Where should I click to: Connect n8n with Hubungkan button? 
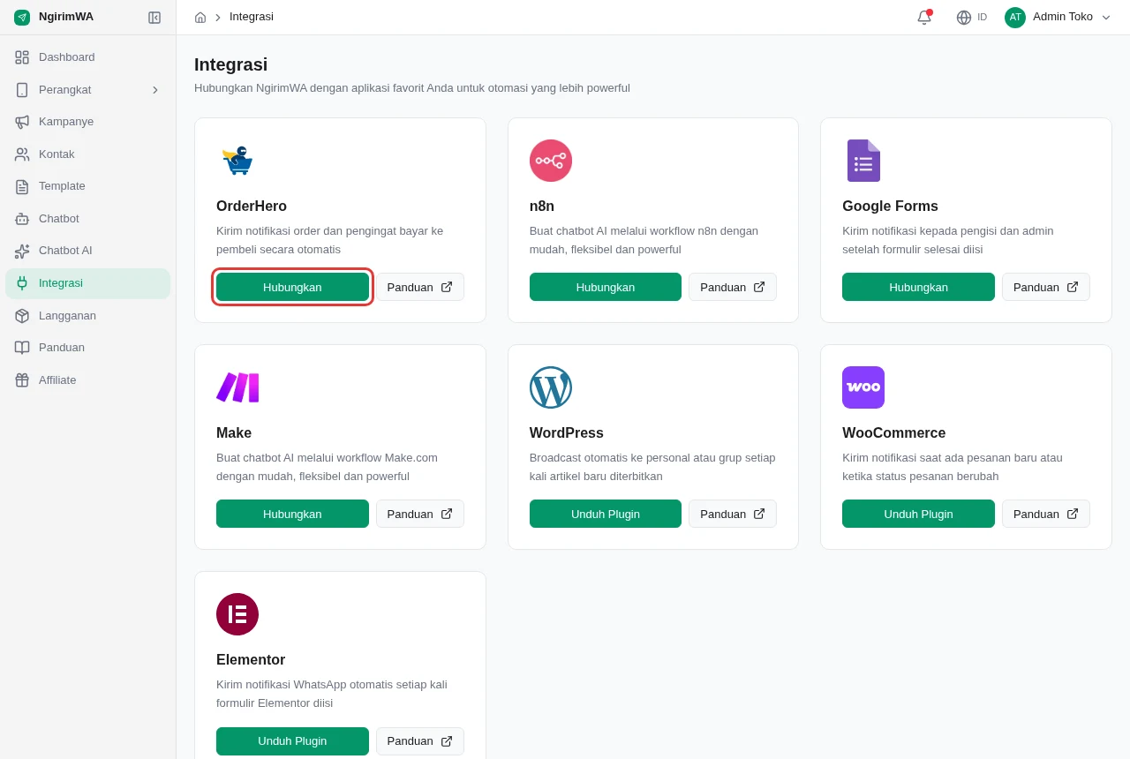pos(606,287)
